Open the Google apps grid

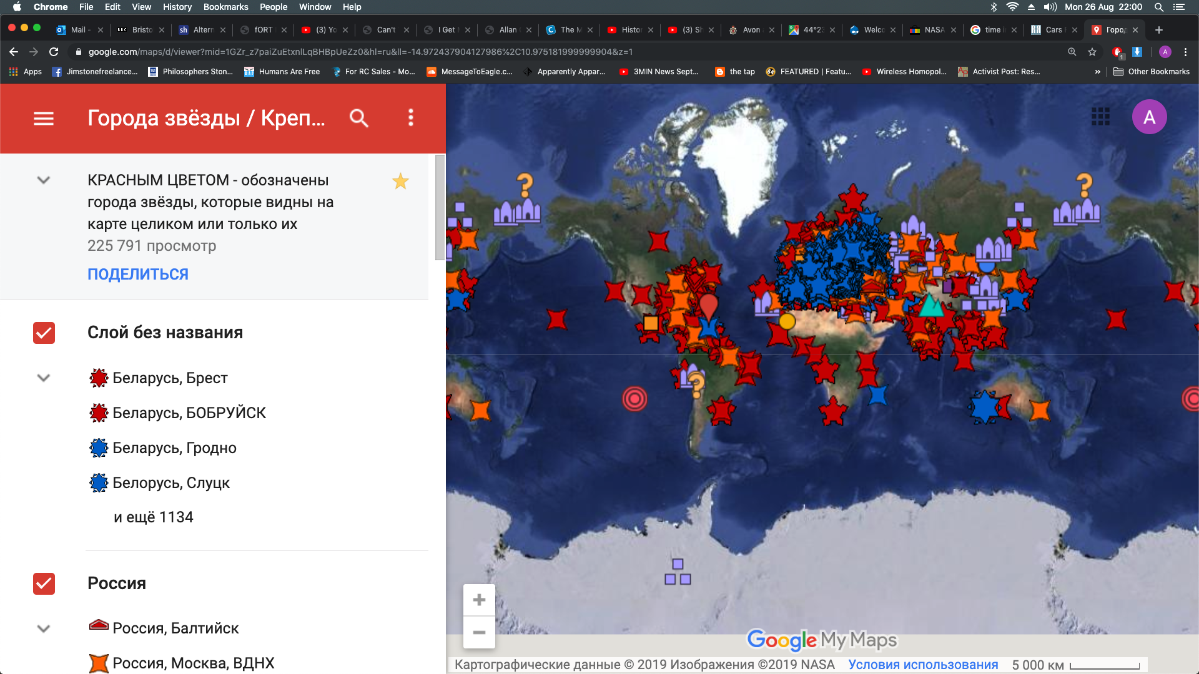pyautogui.click(x=1101, y=117)
